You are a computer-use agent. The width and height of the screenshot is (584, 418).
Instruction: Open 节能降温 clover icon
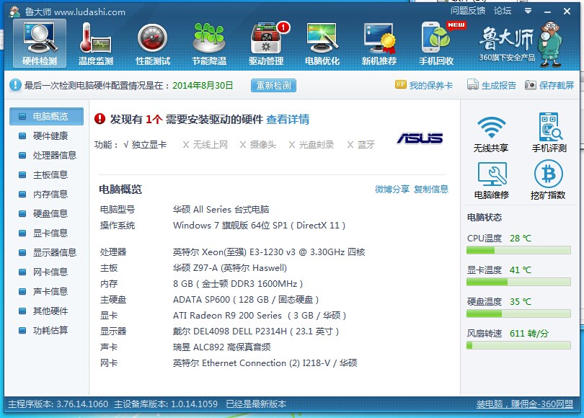[209, 43]
